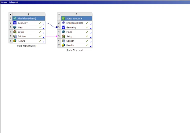Click the Engineering Data book icon
190x133 pixels.
click(x=63, y=23)
